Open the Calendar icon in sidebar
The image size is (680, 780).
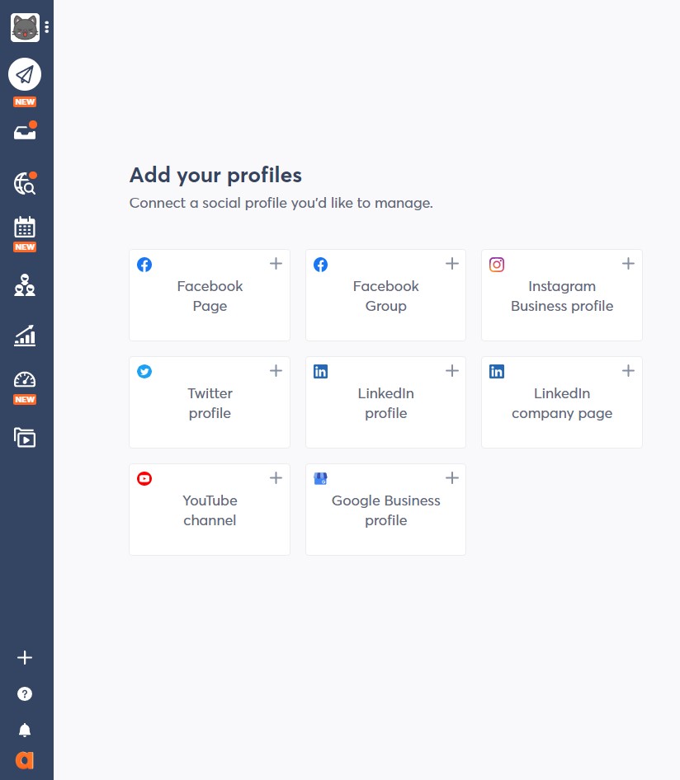(25, 228)
